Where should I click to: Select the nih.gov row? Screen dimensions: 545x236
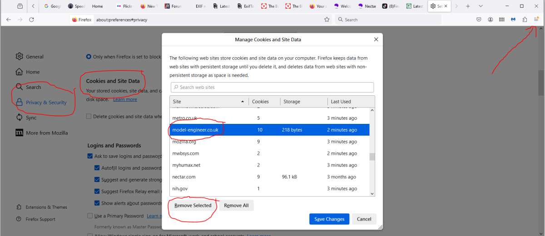pyautogui.click(x=270, y=189)
